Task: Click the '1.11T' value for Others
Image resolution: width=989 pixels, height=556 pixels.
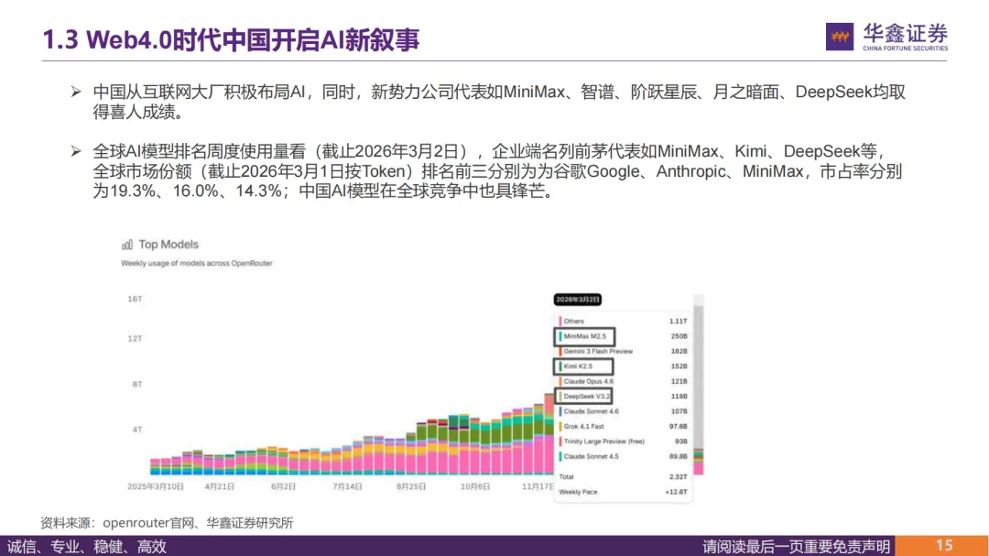Action: 678,322
